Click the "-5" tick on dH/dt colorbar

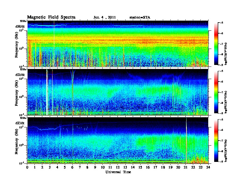tap(222, 23)
